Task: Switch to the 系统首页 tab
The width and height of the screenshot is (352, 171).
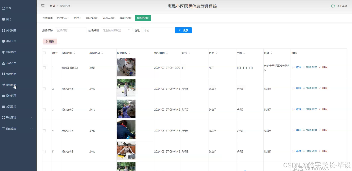Action: 47,18
